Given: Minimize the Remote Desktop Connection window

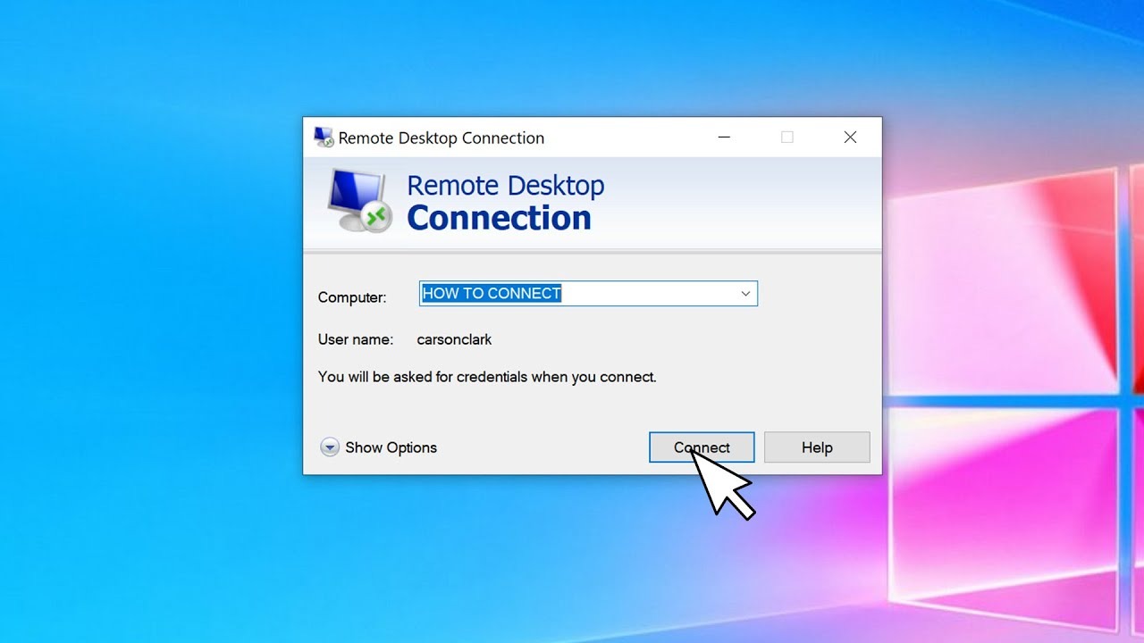Looking at the screenshot, I should [x=724, y=138].
